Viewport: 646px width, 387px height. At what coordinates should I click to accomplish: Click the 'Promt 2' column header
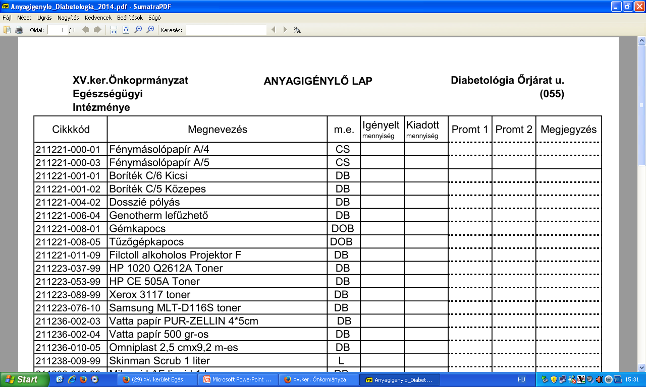pos(514,130)
